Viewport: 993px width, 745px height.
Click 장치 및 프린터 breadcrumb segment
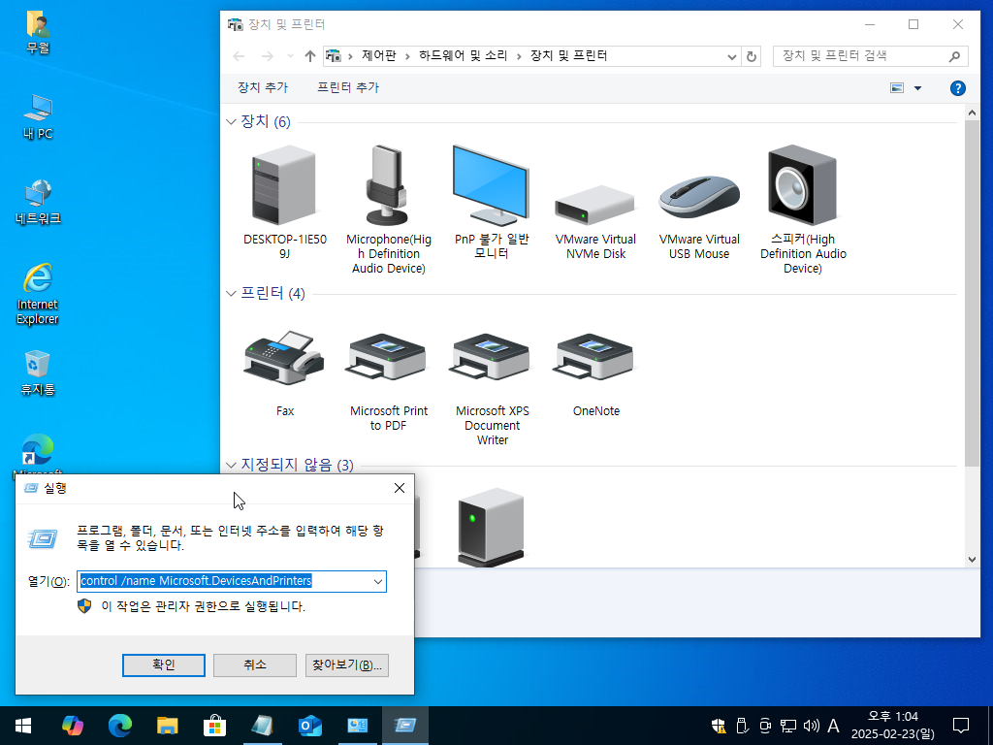click(x=568, y=55)
